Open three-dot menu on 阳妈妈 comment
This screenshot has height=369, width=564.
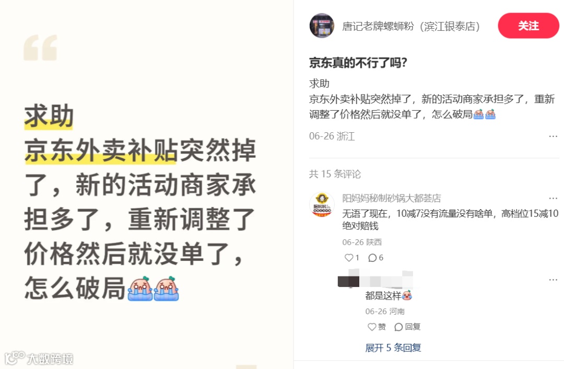click(553, 199)
